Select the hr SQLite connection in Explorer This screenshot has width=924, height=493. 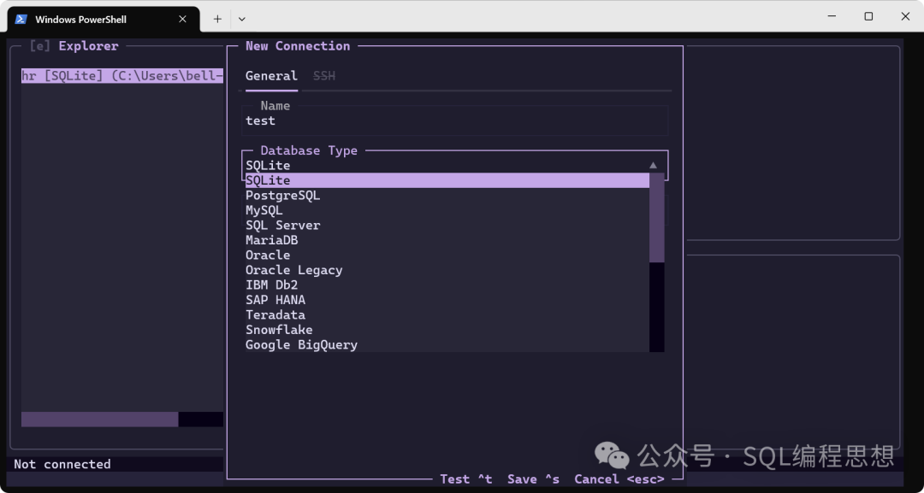[121, 76]
